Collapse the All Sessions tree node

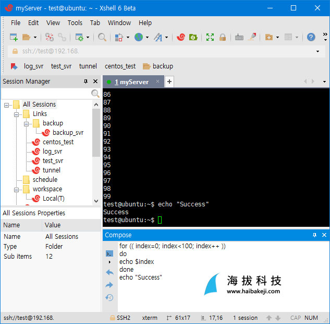click(7, 105)
